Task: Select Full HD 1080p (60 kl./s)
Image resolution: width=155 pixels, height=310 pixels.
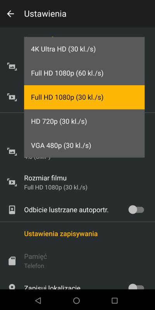Action: [x=84, y=73]
